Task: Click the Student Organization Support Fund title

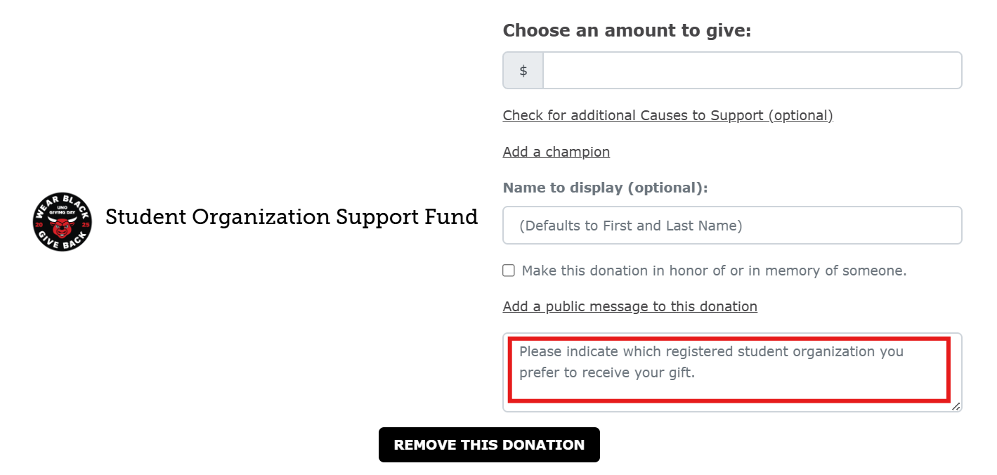Action: click(292, 216)
